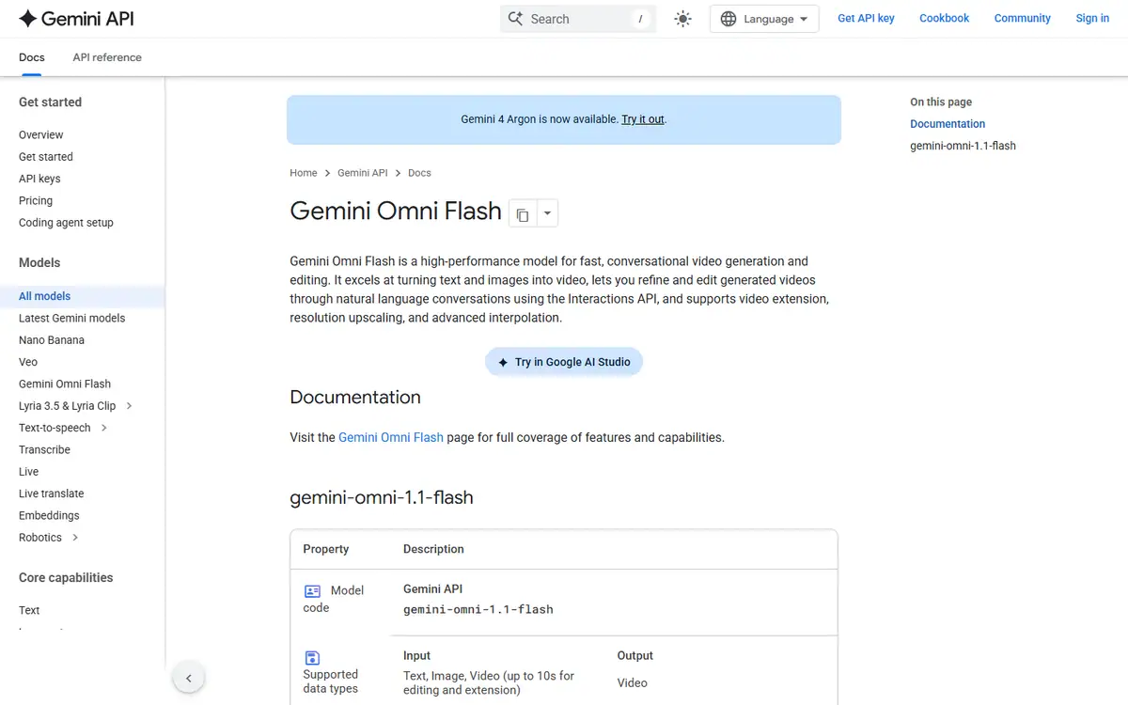Open Get started sidebar item
Screen dimensions: 1128x705
point(45,157)
